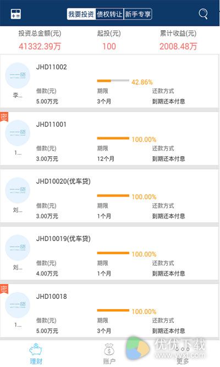
Task: Open the JHD10020(优车贷) loan title
Action: click(63, 182)
